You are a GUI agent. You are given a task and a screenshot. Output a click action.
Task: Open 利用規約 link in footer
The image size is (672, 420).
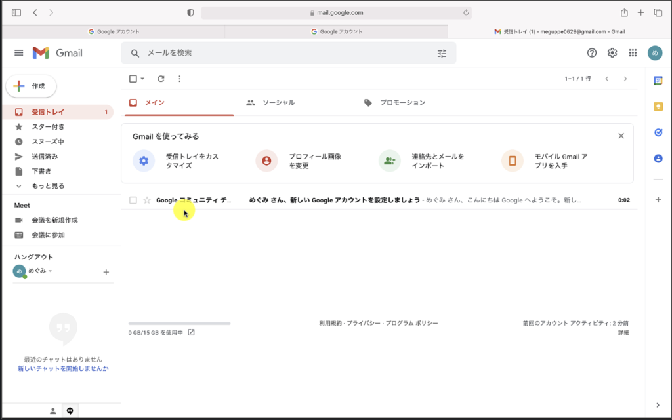pos(330,323)
